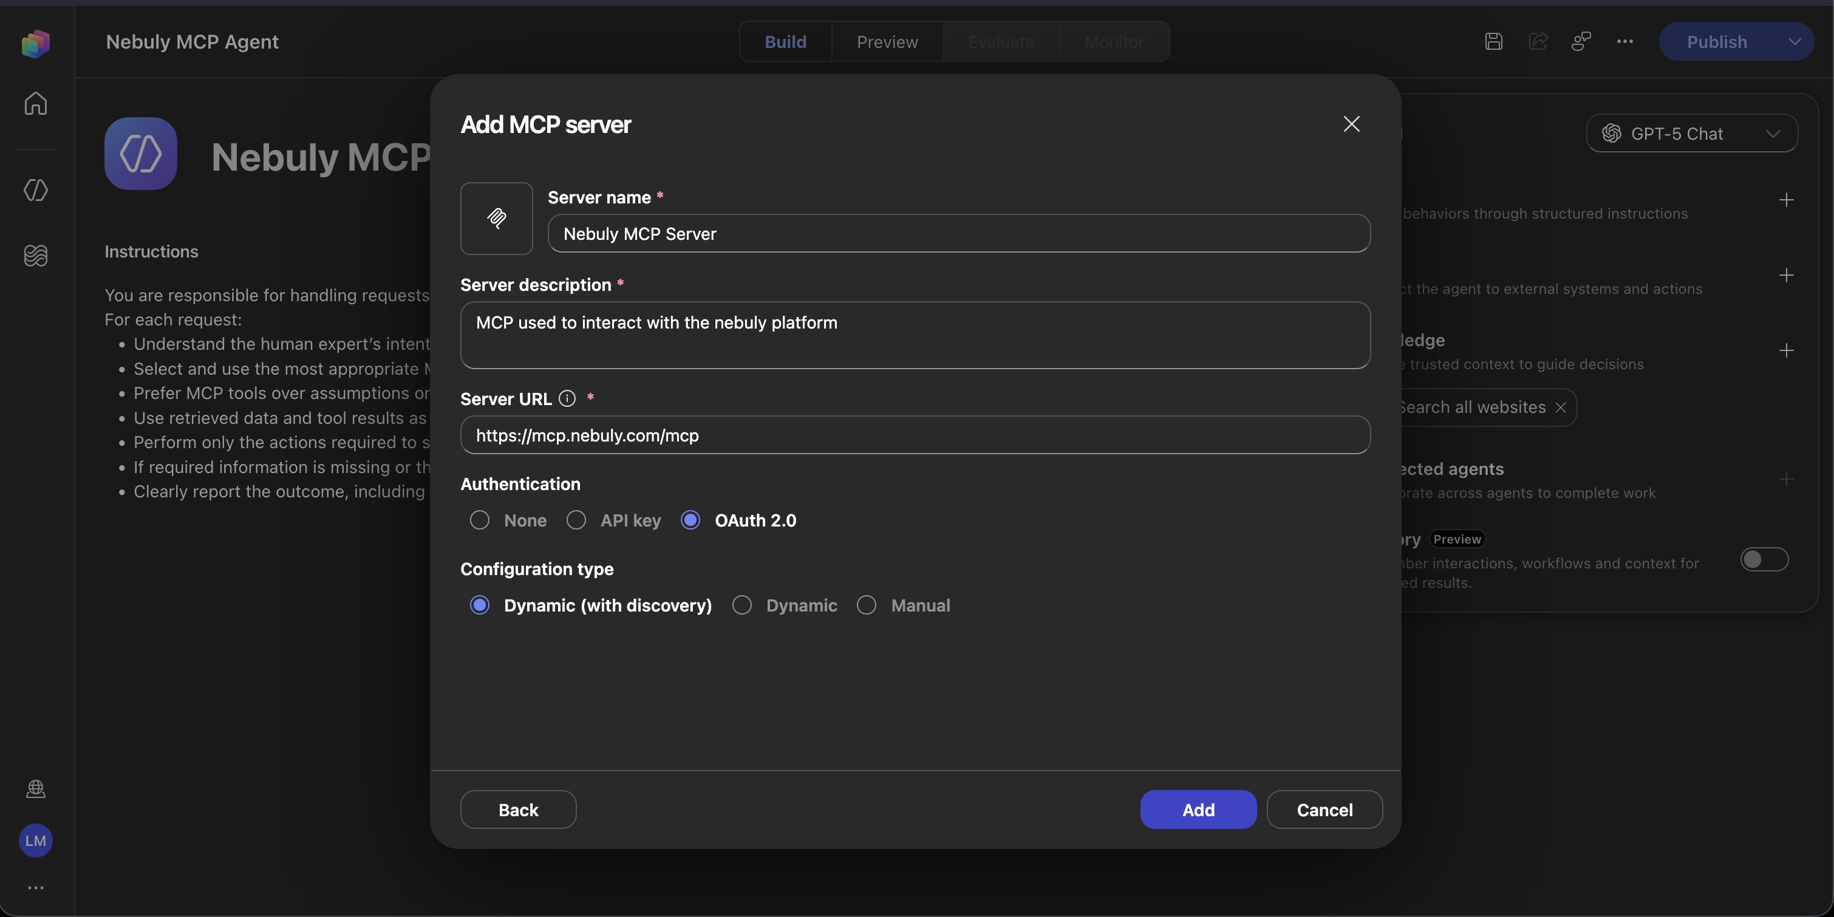Add structured instructions with the plus icon
The width and height of the screenshot is (1834, 917).
pos(1786,200)
